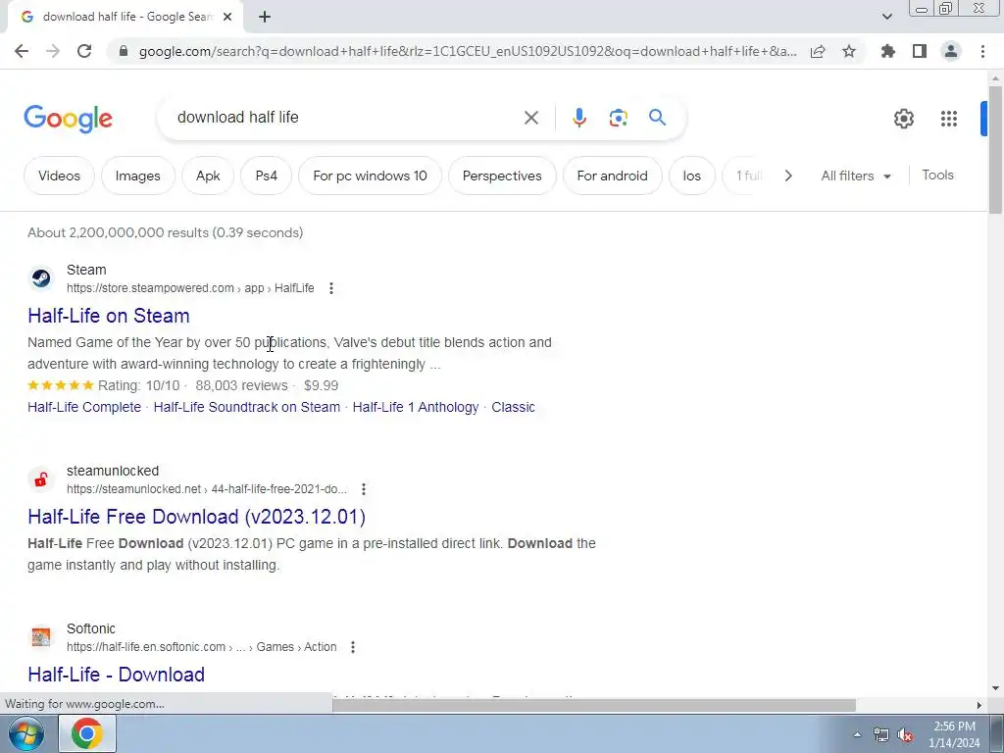1004x753 pixels.
Task: Show hidden tray icons arrow
Action: click(857, 734)
